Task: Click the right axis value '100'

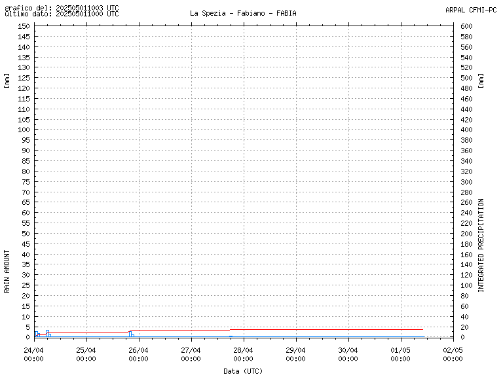Action: (x=466, y=285)
